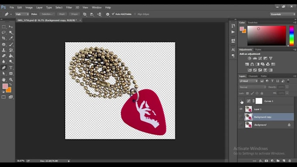
Task: Toggle lock position
Action: (257, 93)
